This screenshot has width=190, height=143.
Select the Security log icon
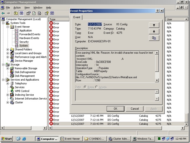17,42
